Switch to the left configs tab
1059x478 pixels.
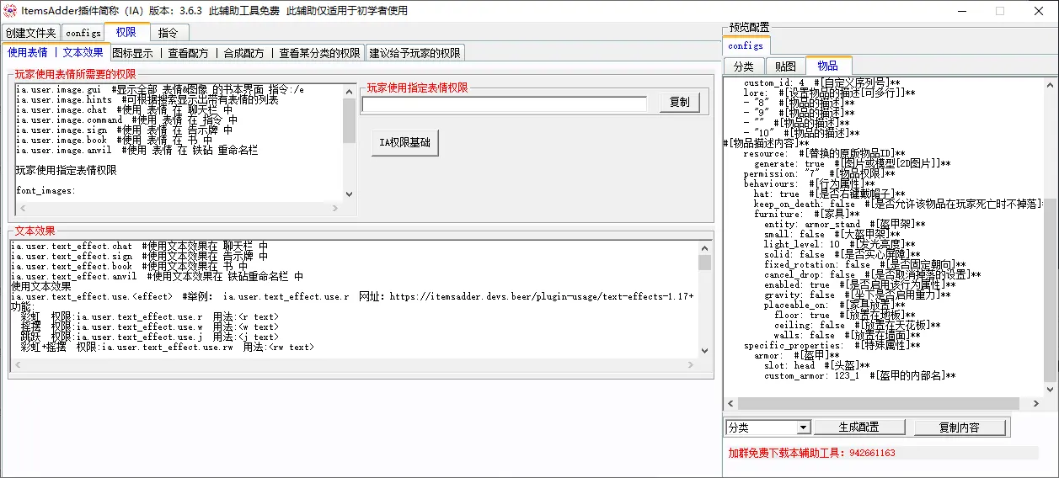pos(83,33)
